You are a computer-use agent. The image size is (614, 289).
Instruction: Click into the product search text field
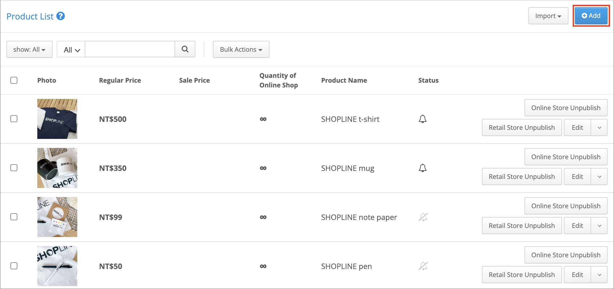point(130,49)
